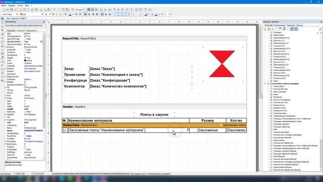This screenshot has height=182, width=323.
Task: Toggle AutoWidth checkbox
Action: pos(25,50)
